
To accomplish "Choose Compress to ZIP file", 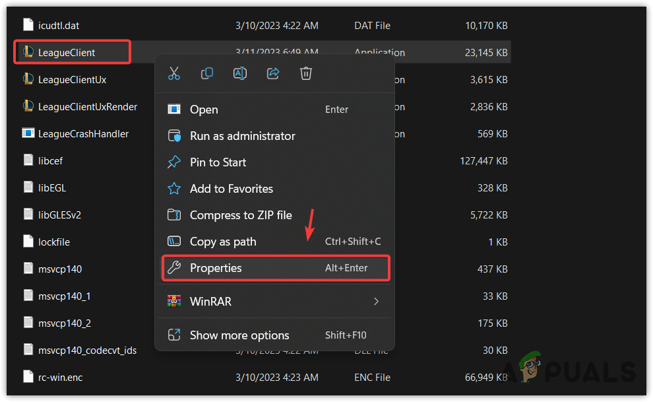I will pyautogui.click(x=274, y=215).
